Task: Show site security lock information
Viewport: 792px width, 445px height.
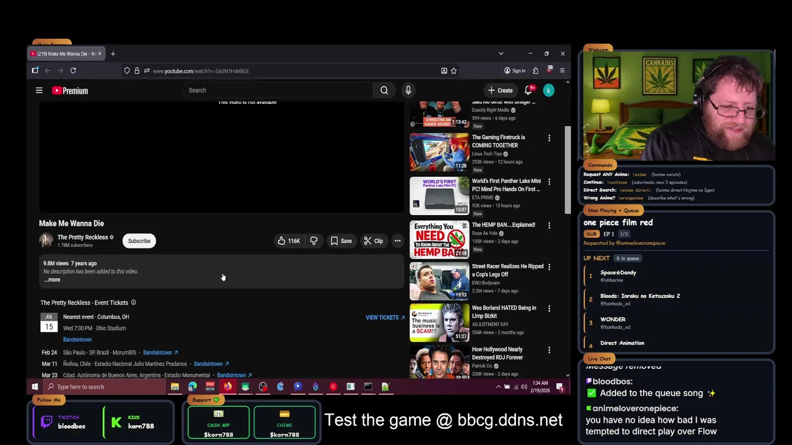Action: click(137, 71)
